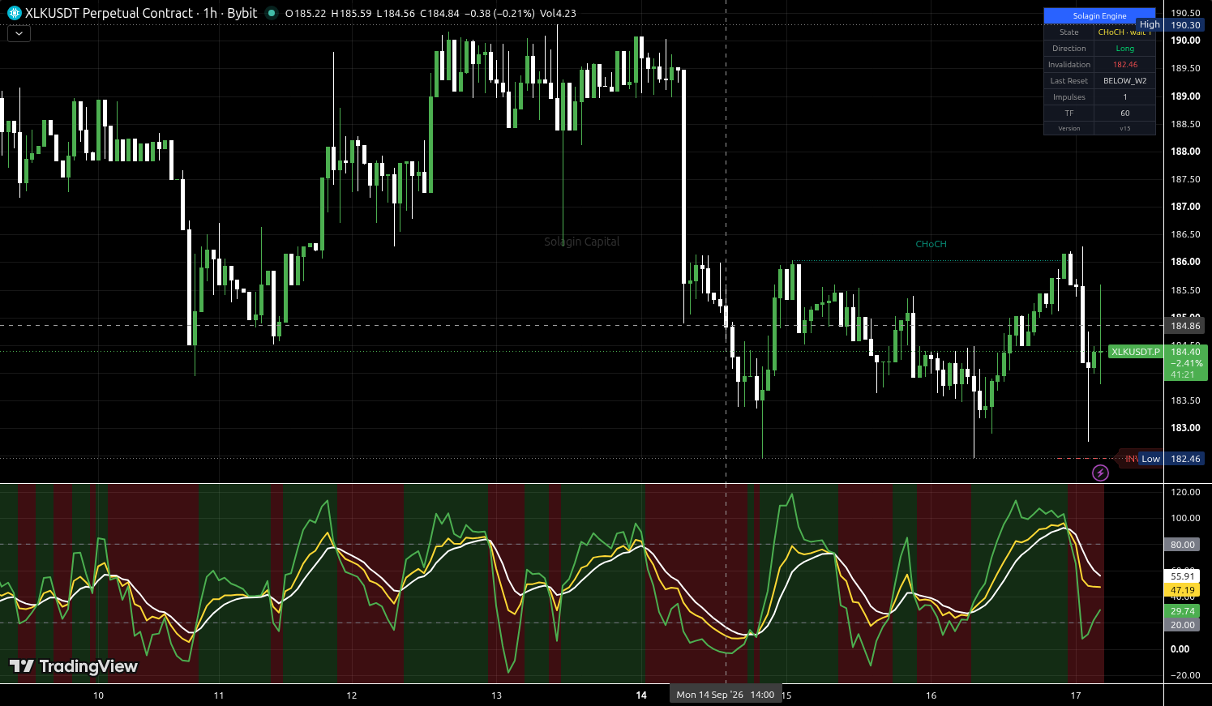Click the 183.00 price axis level
Viewport: 1212px width, 706px height.
[x=1185, y=428]
